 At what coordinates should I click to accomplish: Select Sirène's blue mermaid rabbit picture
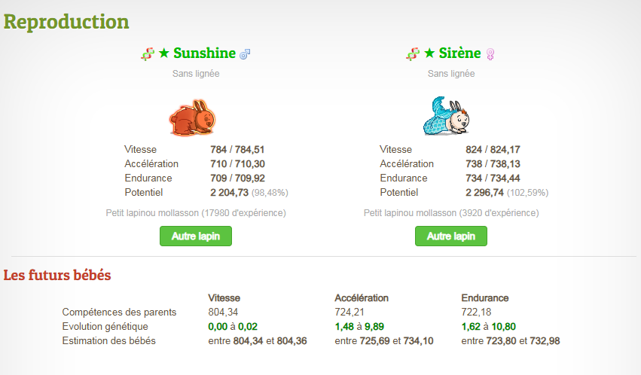pos(447,116)
